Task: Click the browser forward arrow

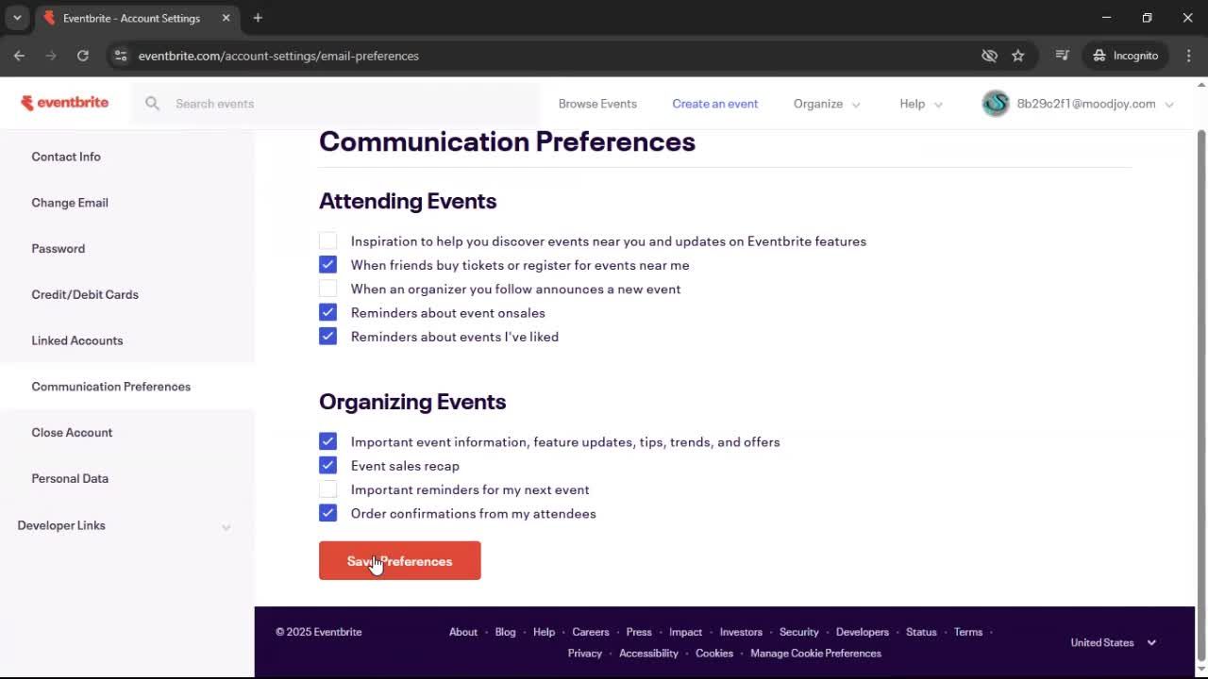Action: [x=51, y=56]
